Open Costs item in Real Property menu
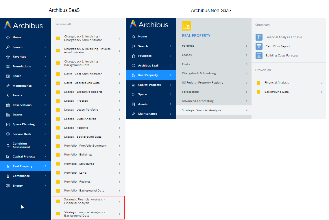The height and width of the screenshot is (220, 329). pyautogui.click(x=214, y=64)
